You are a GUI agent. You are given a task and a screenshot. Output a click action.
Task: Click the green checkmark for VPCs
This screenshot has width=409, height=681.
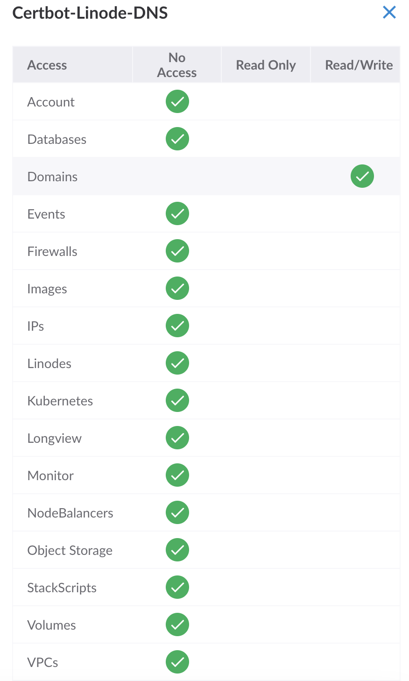(177, 662)
